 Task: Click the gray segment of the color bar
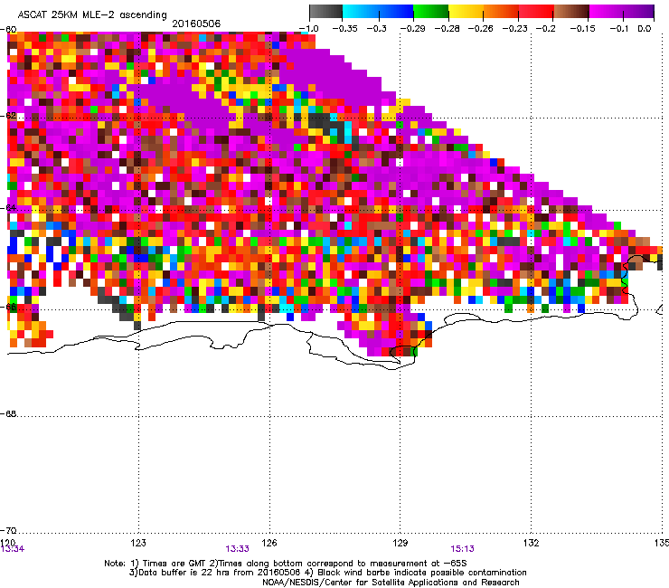[325, 12]
